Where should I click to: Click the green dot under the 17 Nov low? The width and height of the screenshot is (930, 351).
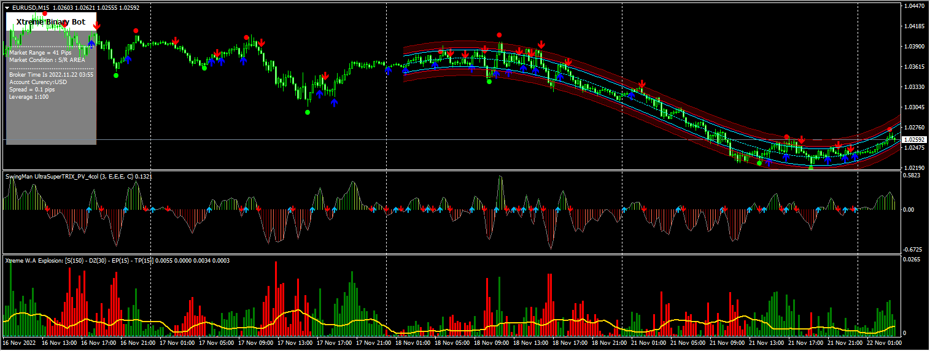308,112
